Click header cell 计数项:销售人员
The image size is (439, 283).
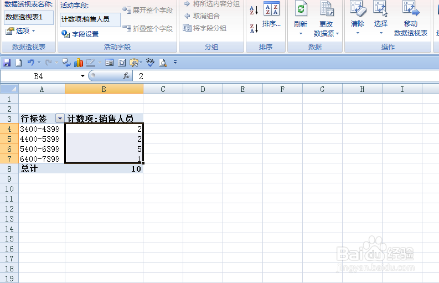tap(104, 119)
